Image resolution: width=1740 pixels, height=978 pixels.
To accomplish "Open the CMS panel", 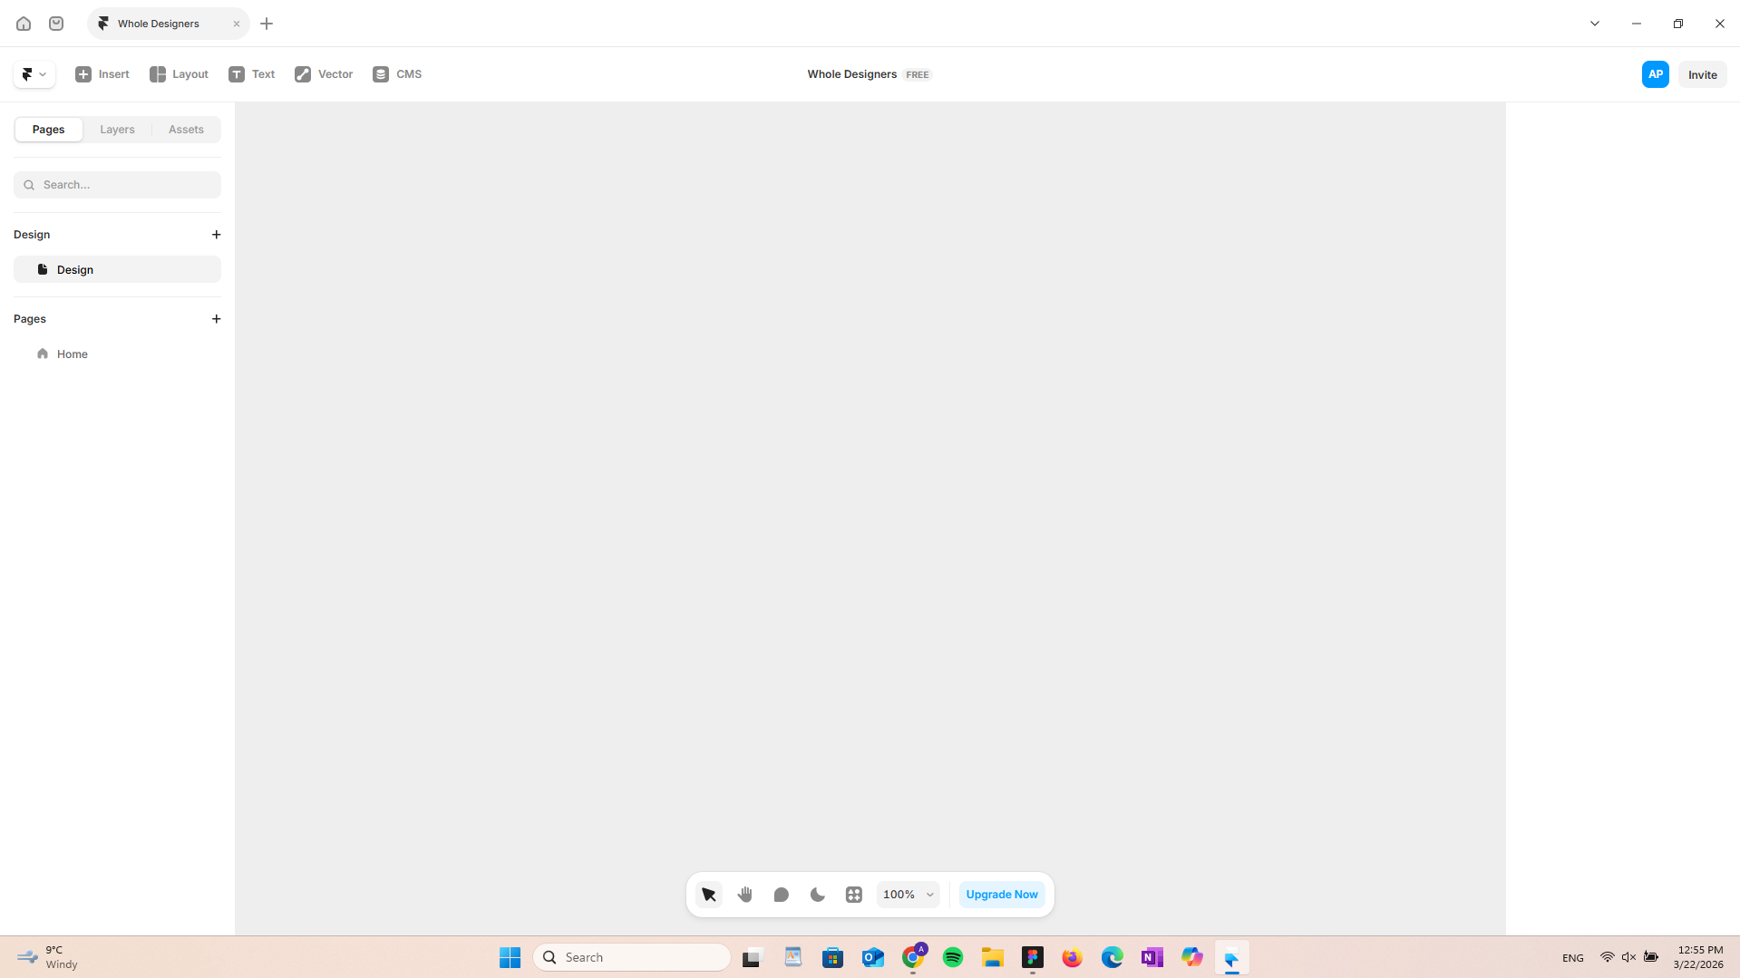I will coord(397,74).
